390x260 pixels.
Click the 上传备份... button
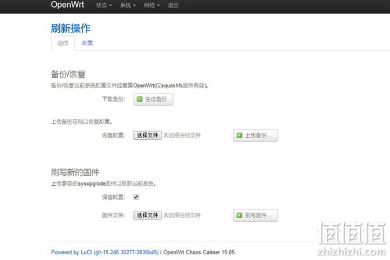[x=255, y=135]
